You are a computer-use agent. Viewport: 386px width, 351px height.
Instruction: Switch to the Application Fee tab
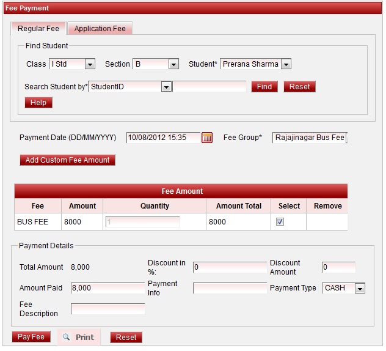[x=100, y=29]
